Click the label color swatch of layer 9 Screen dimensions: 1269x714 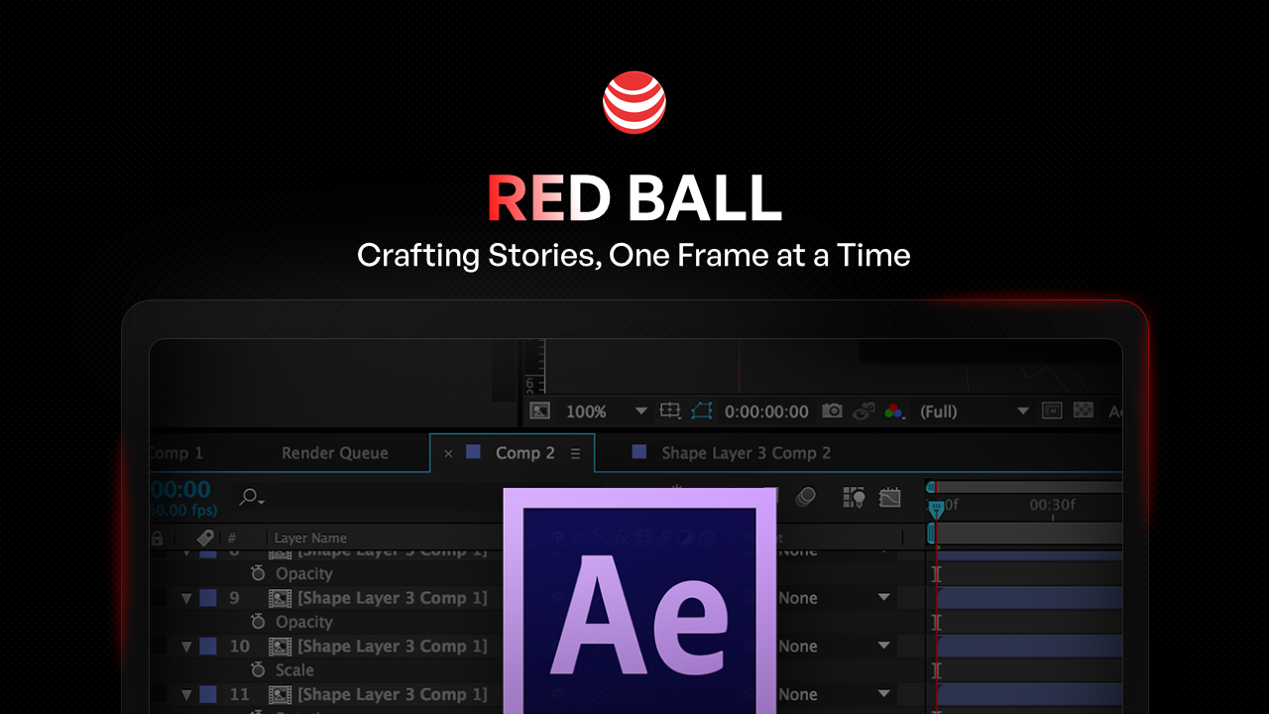(208, 598)
